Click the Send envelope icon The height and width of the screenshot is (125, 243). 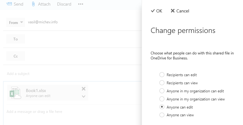(9, 4)
